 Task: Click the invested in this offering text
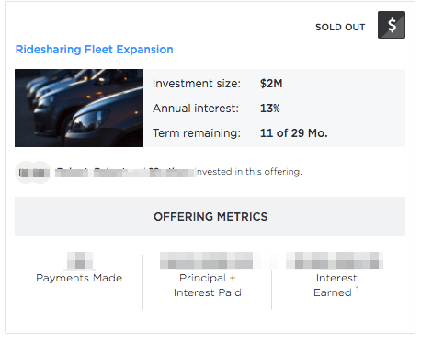pyautogui.click(x=249, y=172)
